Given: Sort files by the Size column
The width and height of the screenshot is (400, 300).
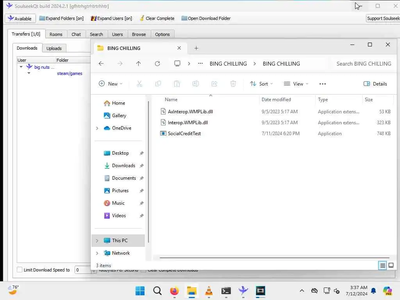Looking at the screenshot, I should (x=378, y=100).
